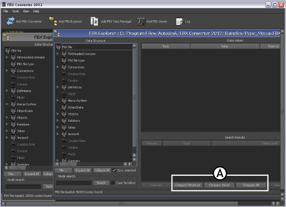Open the Tools menu

16,11
